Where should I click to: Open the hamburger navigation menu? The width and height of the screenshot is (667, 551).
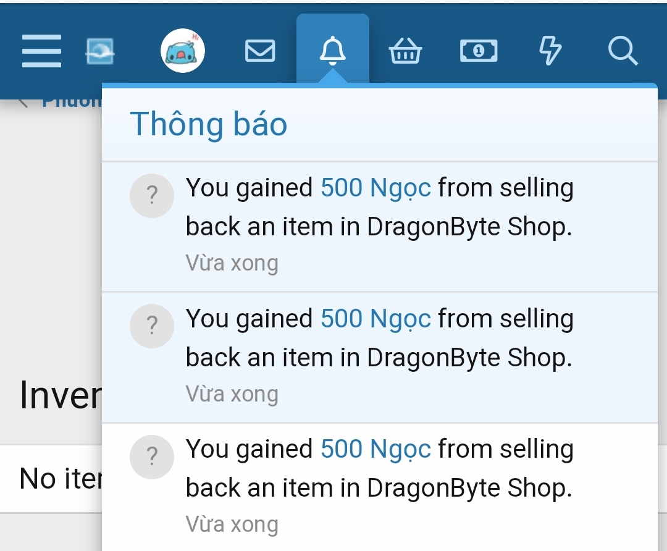tap(41, 51)
